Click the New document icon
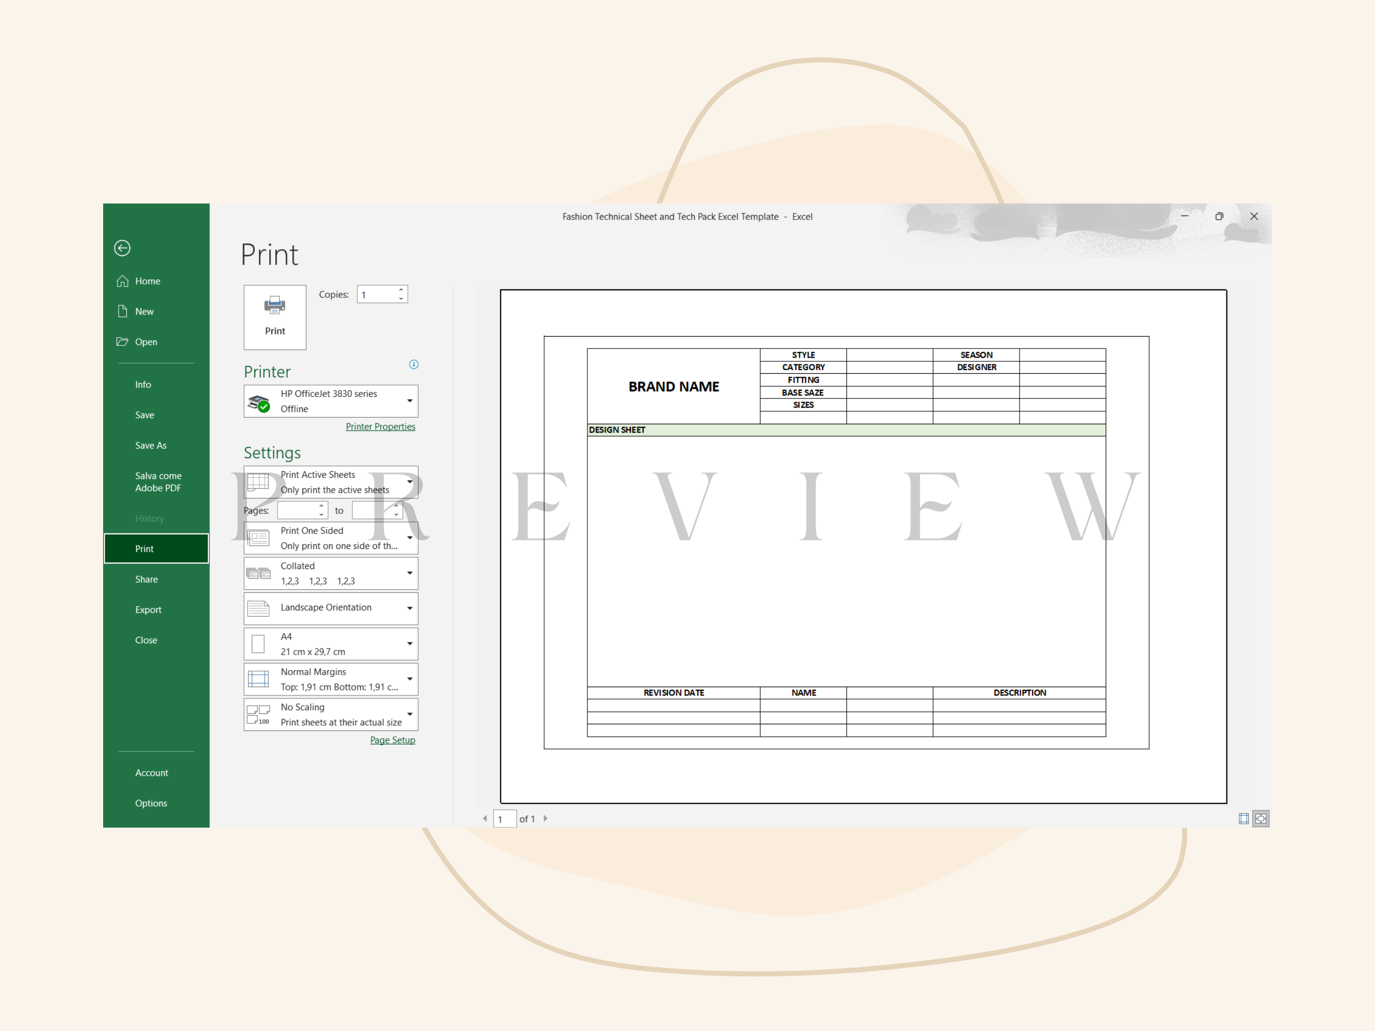 pyautogui.click(x=122, y=311)
